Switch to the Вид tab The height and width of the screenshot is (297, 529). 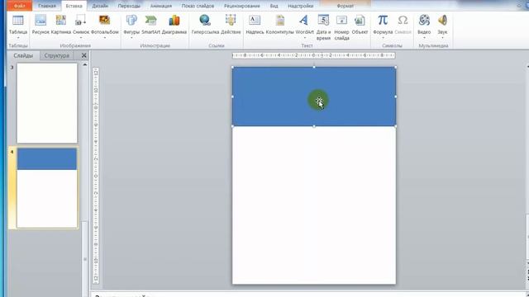274,6
